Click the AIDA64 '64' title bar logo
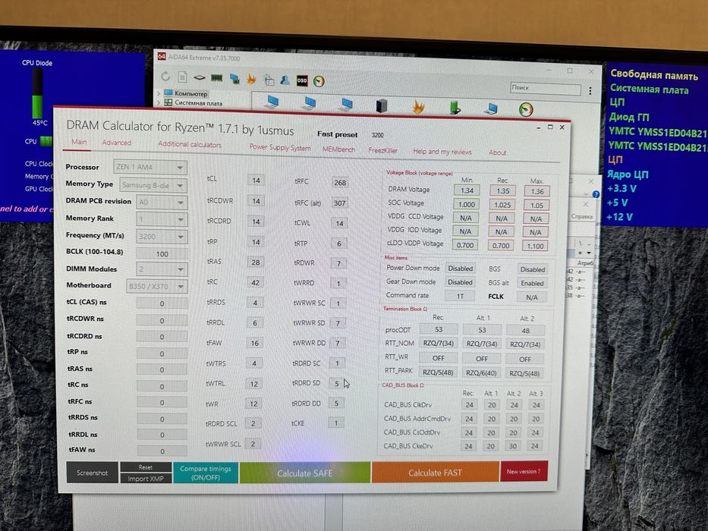Image resolution: width=708 pixels, height=531 pixels. click(x=161, y=56)
